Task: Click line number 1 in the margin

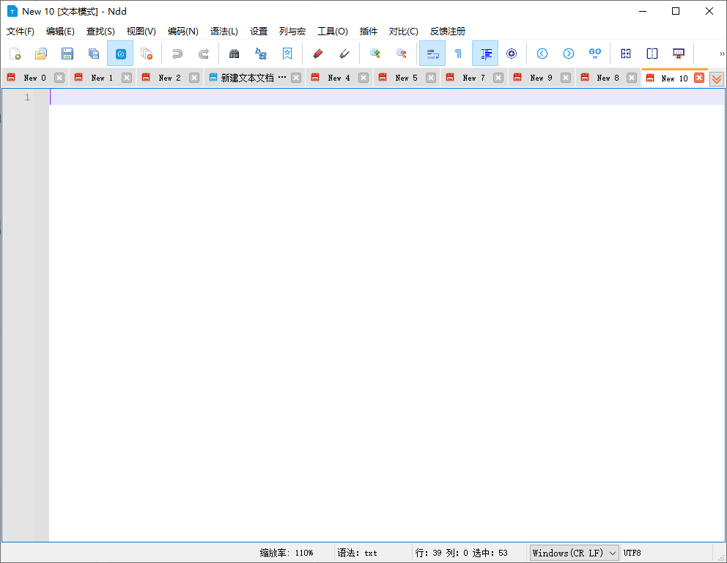Action: coord(27,97)
